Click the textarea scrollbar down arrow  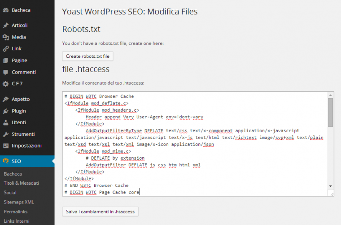tap(330, 186)
